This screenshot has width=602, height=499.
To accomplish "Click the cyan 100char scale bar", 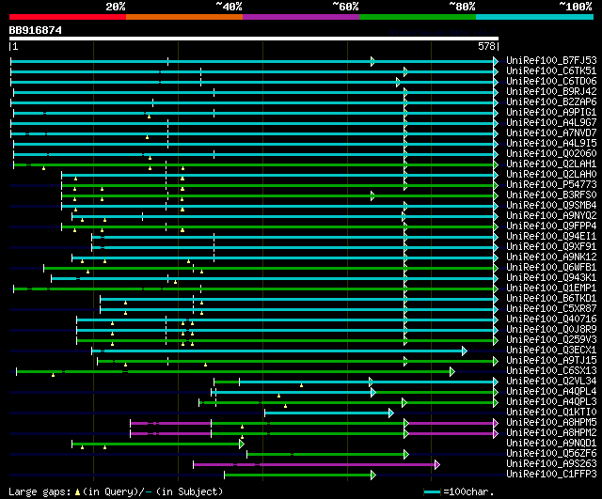I will pyautogui.click(x=433, y=492).
